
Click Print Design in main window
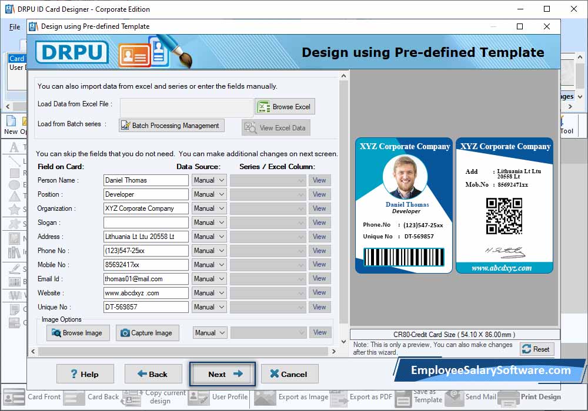click(530, 397)
